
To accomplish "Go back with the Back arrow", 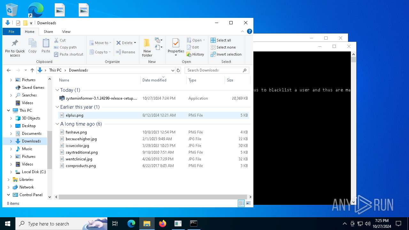I will [x=9, y=70].
